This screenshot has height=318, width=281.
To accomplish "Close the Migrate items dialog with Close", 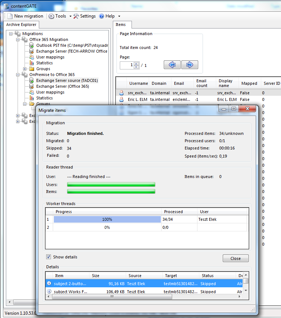I will [x=236, y=258].
